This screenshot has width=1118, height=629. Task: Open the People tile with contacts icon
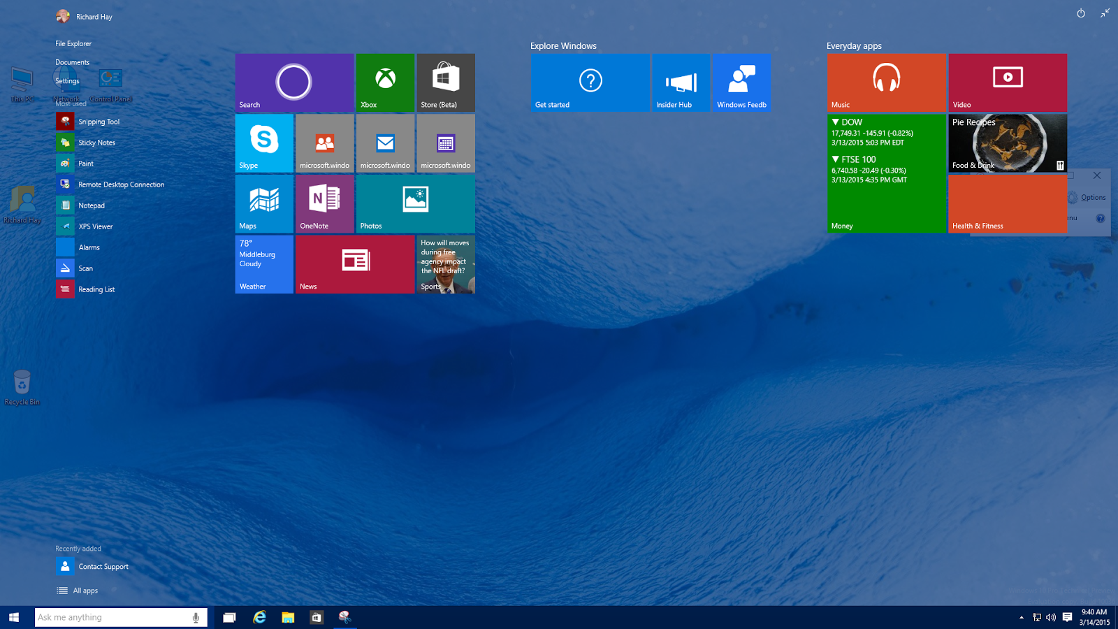pyautogui.click(x=325, y=143)
